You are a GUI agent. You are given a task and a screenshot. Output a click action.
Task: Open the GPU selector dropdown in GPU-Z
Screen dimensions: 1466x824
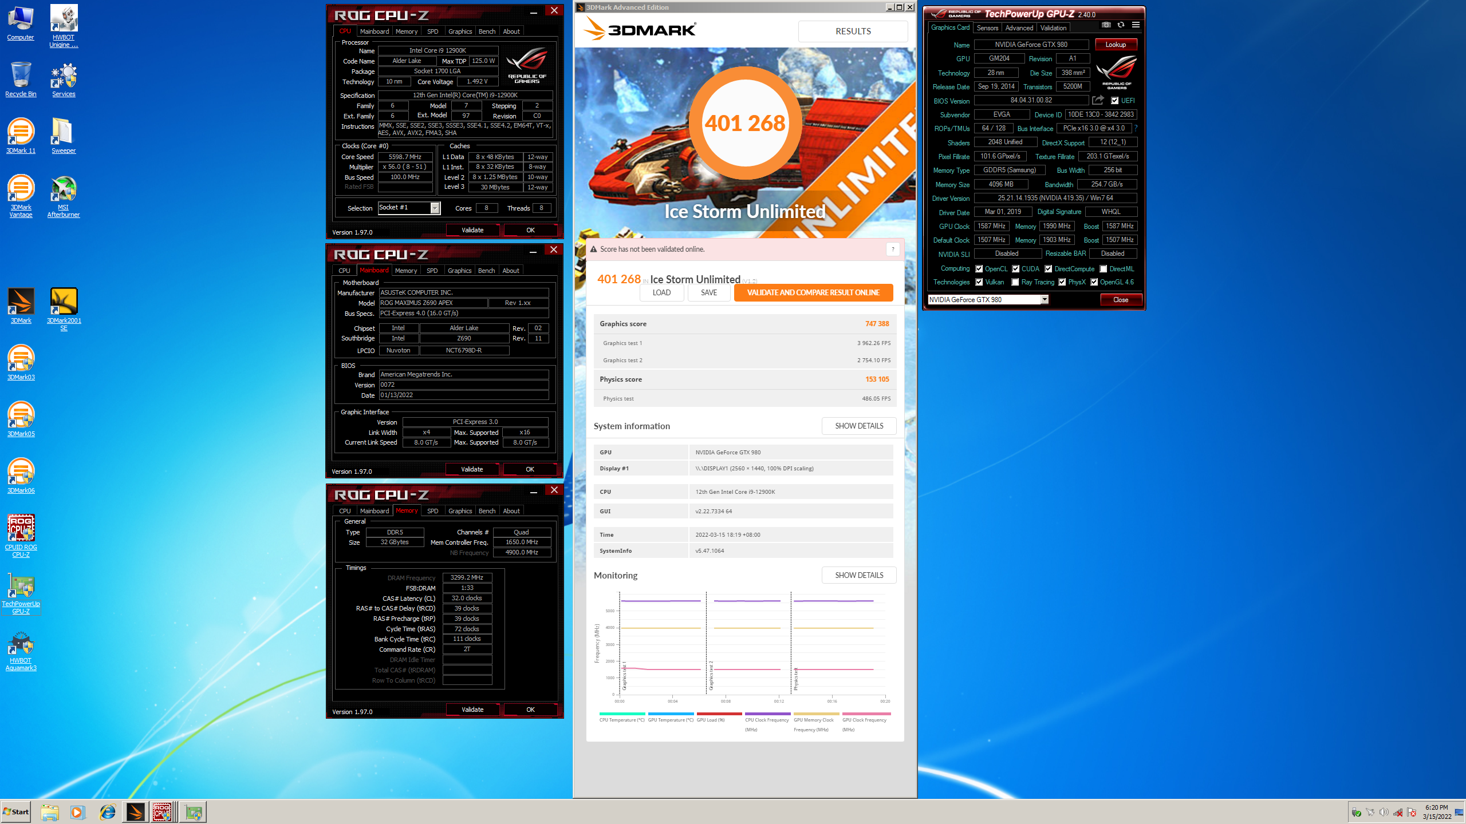click(x=988, y=299)
